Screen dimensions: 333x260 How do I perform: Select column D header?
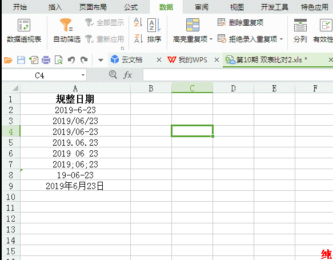(x=233, y=88)
